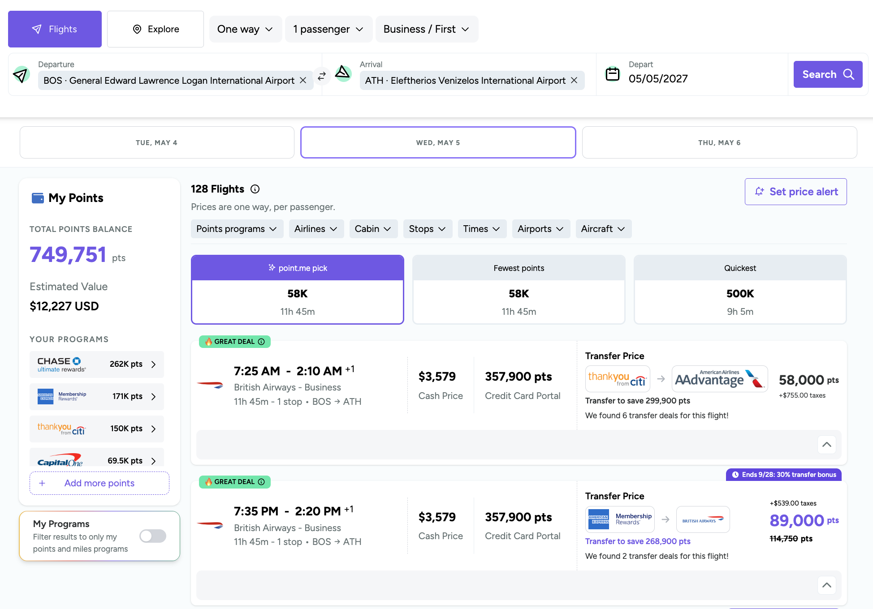Image resolution: width=873 pixels, height=609 pixels.
Task: Click Add more points button
Action: coord(99,483)
